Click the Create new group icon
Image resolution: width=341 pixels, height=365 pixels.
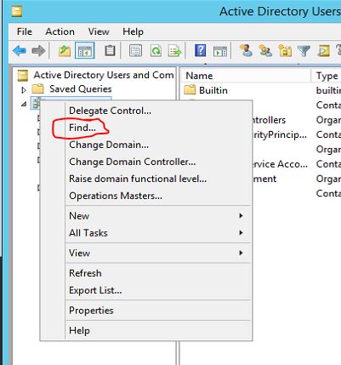coord(265,50)
